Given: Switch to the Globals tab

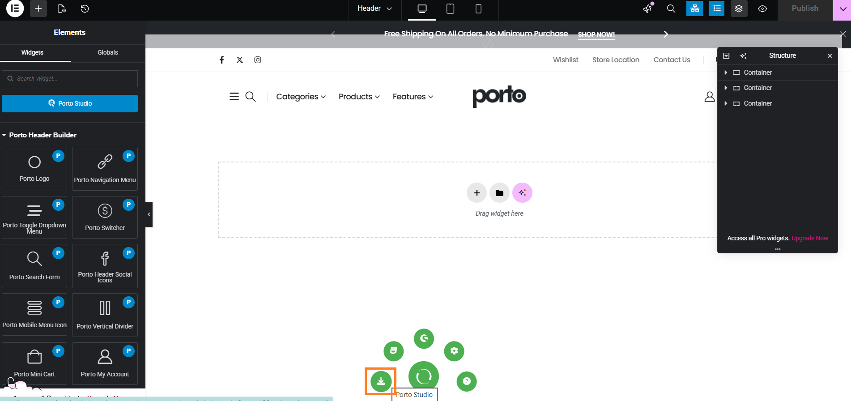Looking at the screenshot, I should point(108,52).
